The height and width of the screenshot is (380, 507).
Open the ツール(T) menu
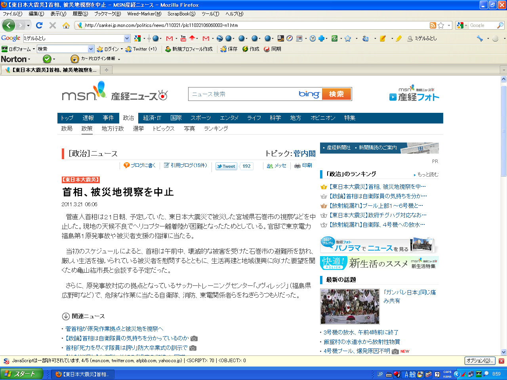(210, 14)
